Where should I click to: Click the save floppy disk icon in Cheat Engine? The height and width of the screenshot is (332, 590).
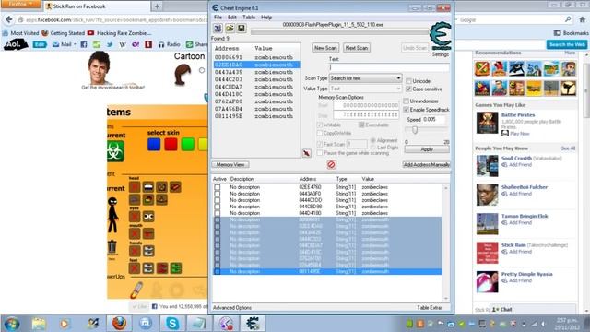click(x=242, y=29)
